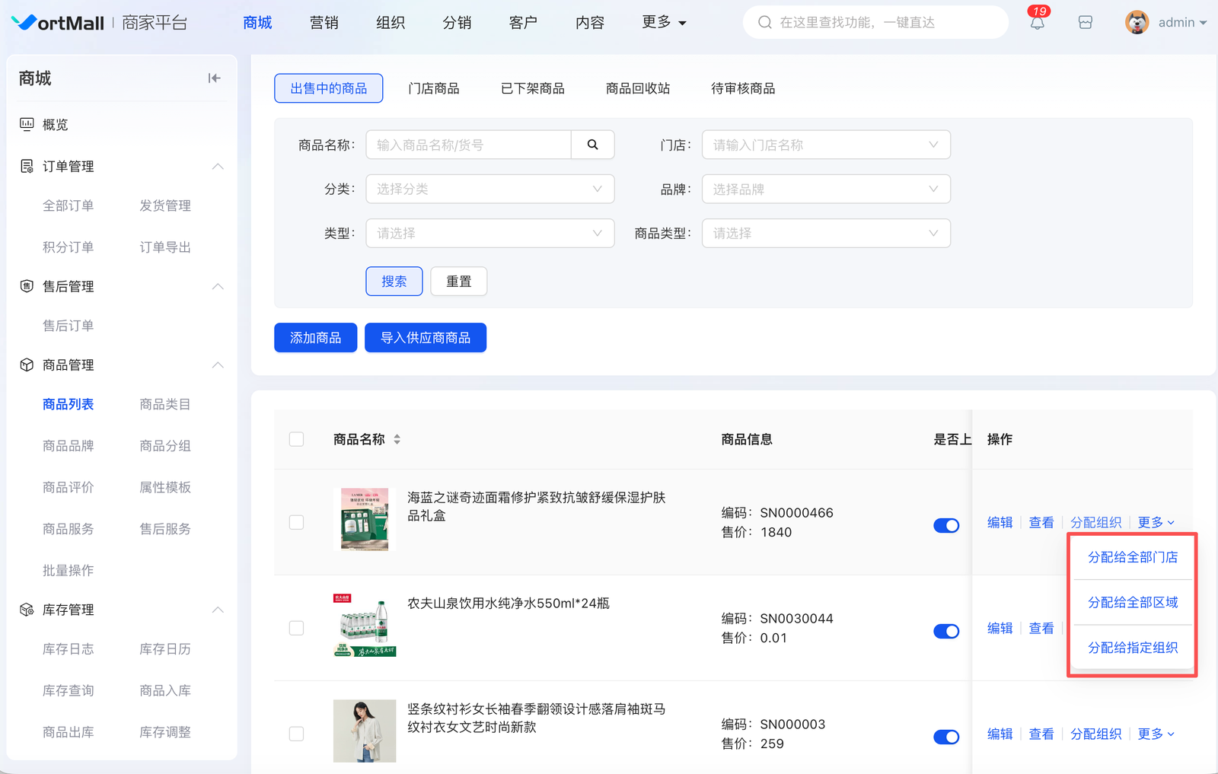The width and height of the screenshot is (1218, 774).
Task: Click the sort icon next to 商品名称 header
Action: click(x=397, y=439)
